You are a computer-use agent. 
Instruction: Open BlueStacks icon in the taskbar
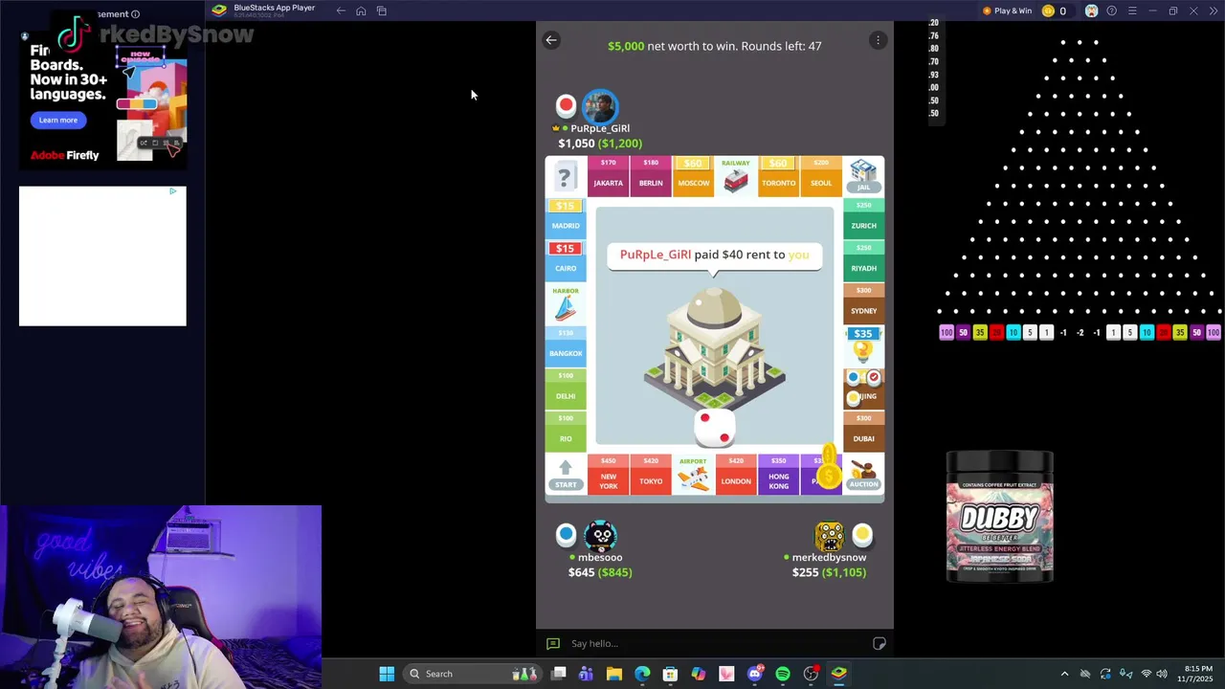pos(838,674)
